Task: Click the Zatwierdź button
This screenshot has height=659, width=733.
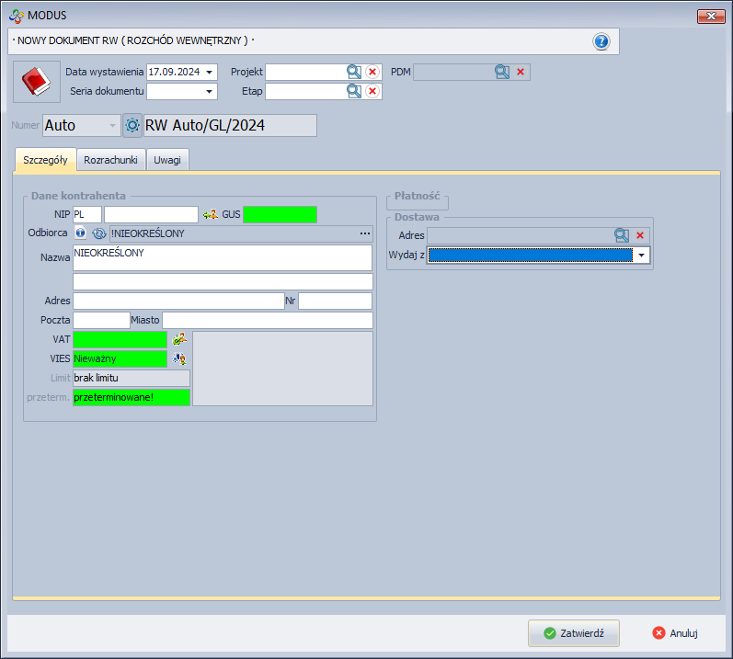Action: click(573, 633)
